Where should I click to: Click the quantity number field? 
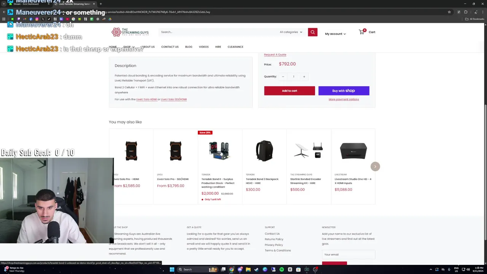(x=293, y=76)
